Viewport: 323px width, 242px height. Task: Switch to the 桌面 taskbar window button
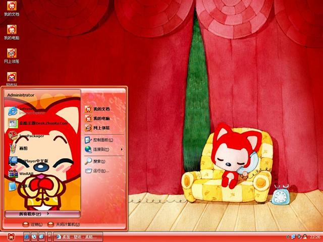pyautogui.click(x=78, y=237)
